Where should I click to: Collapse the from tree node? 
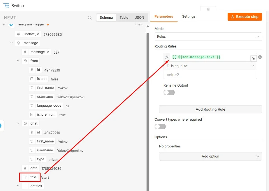tap(18, 61)
